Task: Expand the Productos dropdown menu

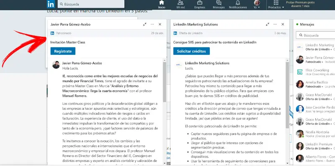Action: (x=276, y=5)
